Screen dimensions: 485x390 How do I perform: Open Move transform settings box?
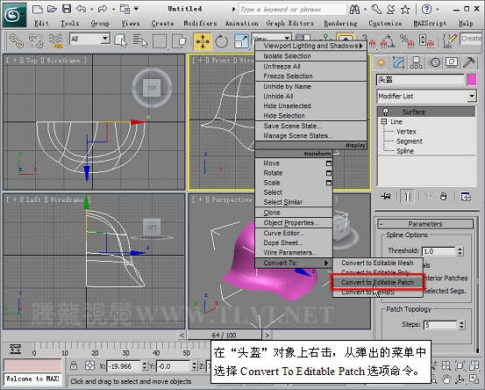329,163
